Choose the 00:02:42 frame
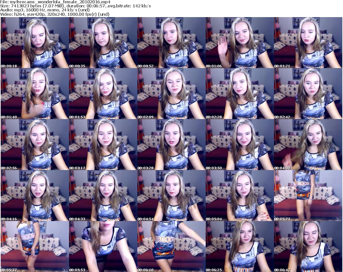 308,94
